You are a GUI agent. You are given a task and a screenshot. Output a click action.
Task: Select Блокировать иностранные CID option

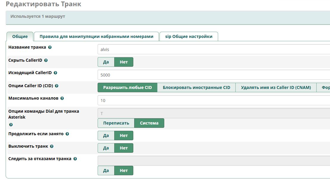click(196, 87)
